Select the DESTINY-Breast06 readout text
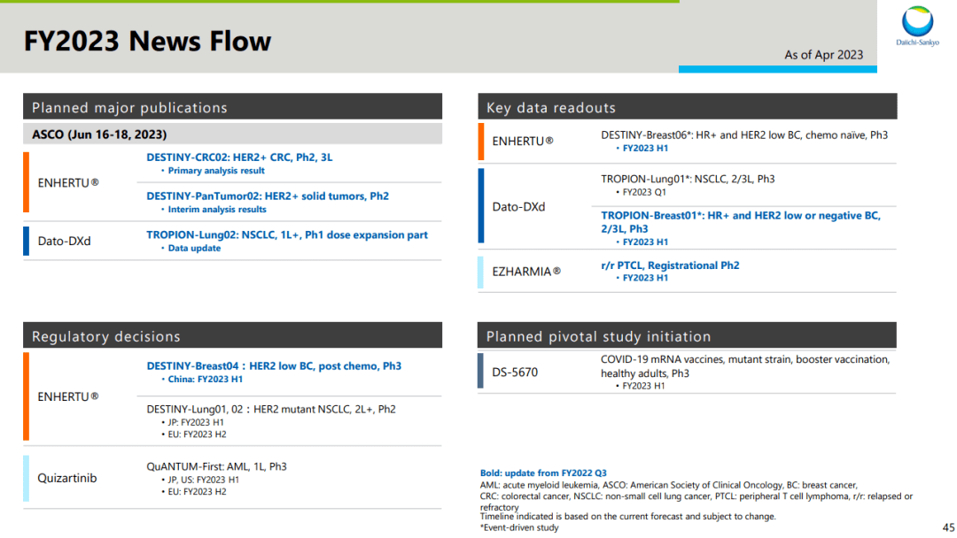The image size is (957, 538). tap(743, 134)
